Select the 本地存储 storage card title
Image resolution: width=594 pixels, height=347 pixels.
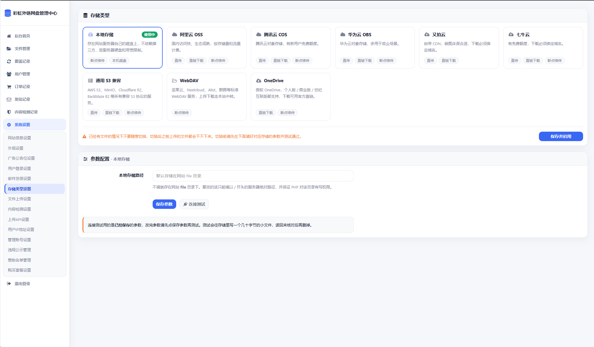coord(105,35)
